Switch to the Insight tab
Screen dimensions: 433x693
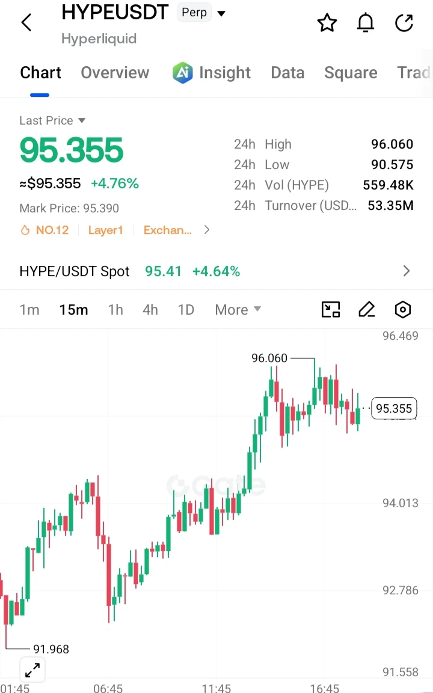coord(224,72)
